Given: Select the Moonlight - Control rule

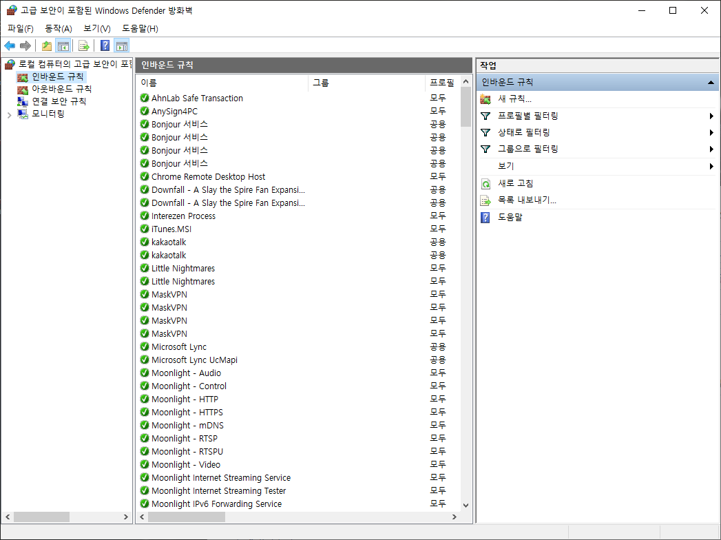Looking at the screenshot, I should pyautogui.click(x=189, y=386).
